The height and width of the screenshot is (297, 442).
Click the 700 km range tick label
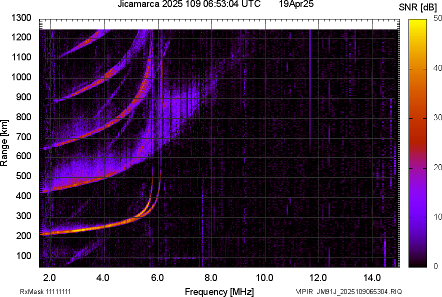(24, 137)
